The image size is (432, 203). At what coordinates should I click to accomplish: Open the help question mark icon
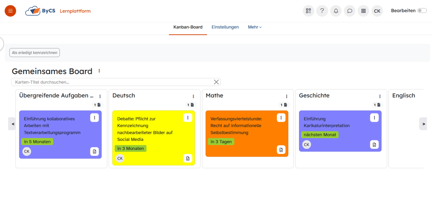(322, 11)
